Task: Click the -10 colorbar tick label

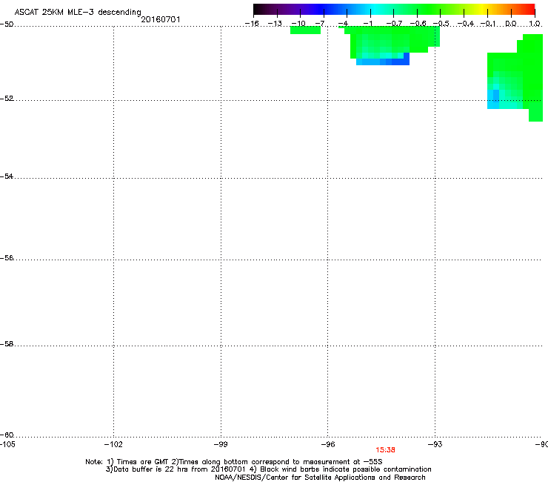Action: click(x=298, y=24)
